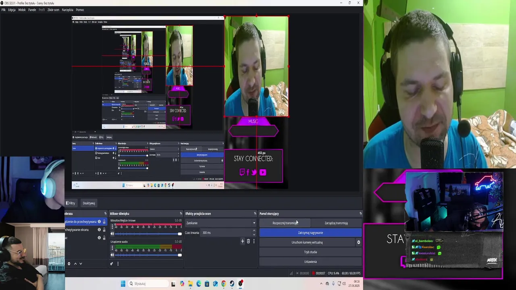This screenshot has height=290, width=516.
Task: Open File Explorer from the taskbar
Action: (x=190, y=284)
